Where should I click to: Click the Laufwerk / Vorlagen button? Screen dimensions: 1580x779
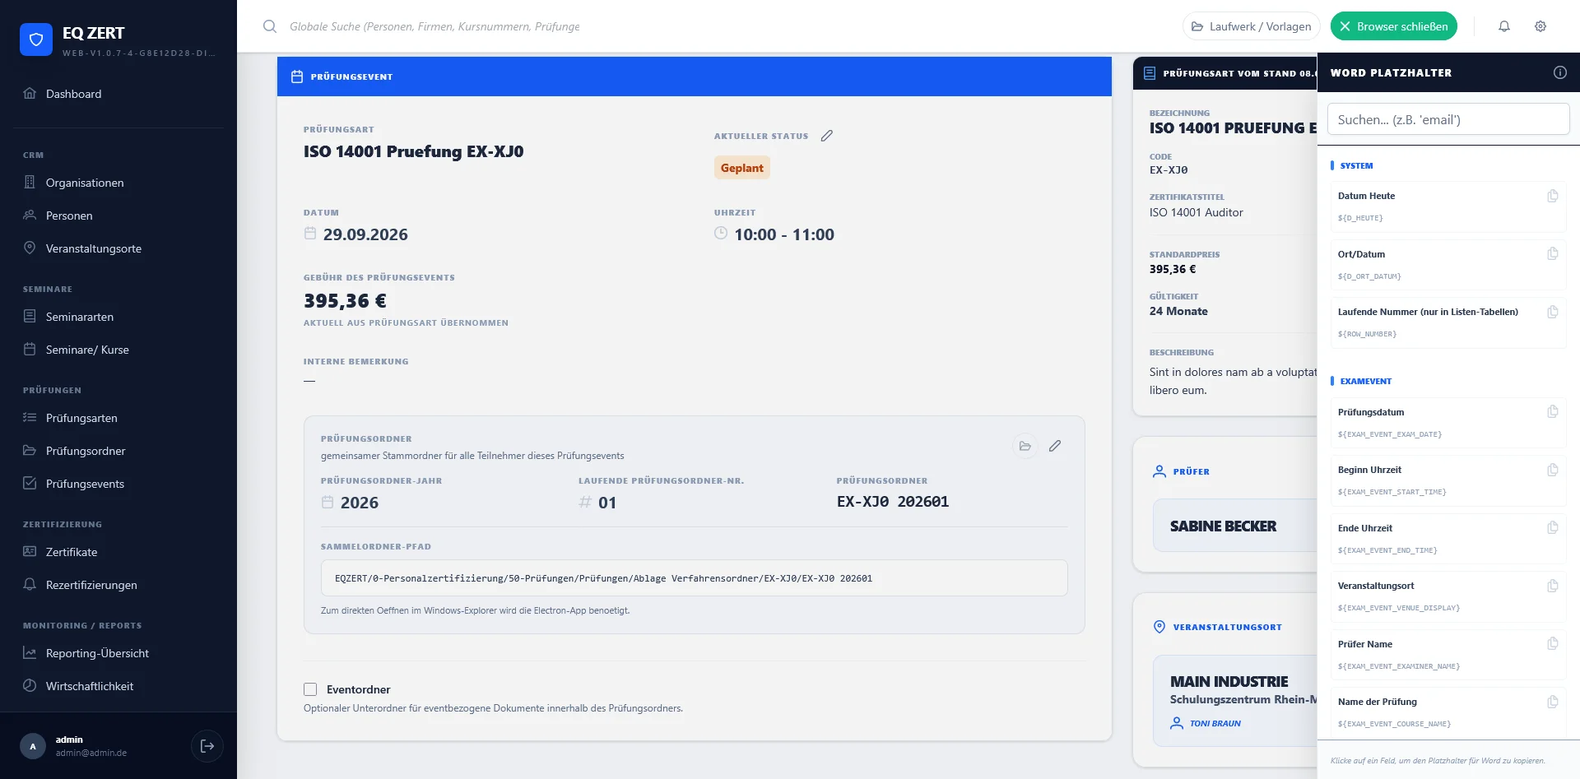pos(1252,26)
